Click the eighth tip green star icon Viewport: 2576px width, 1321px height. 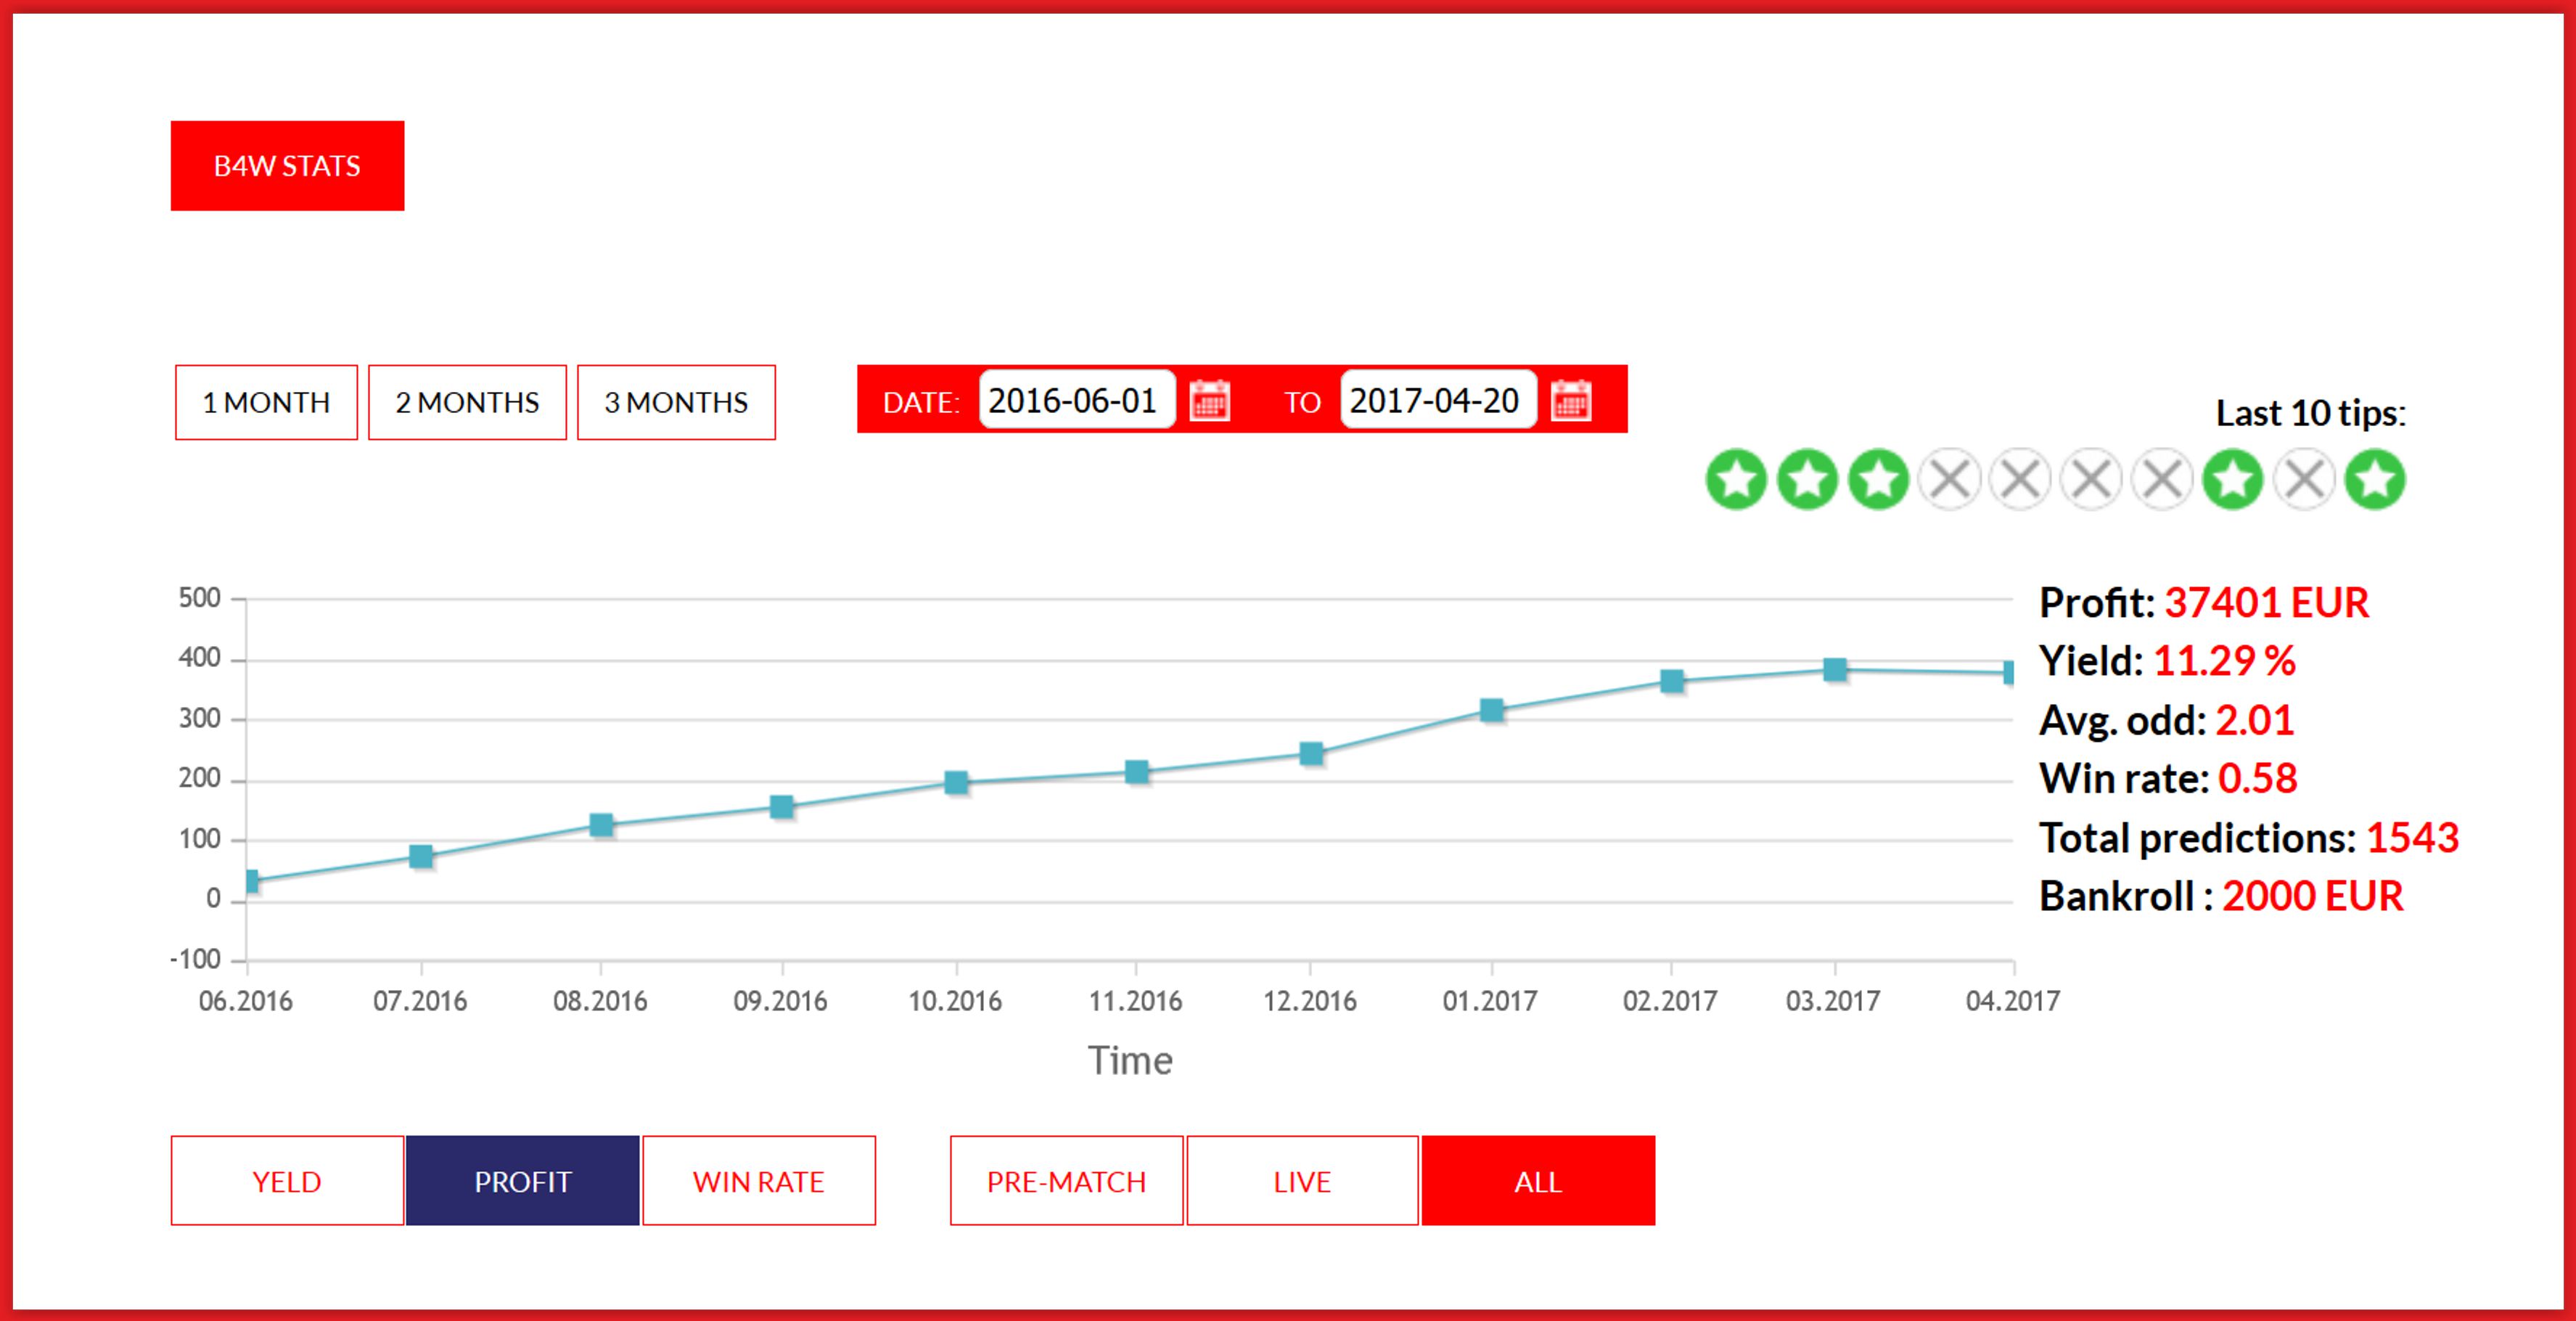pyautogui.click(x=2233, y=479)
